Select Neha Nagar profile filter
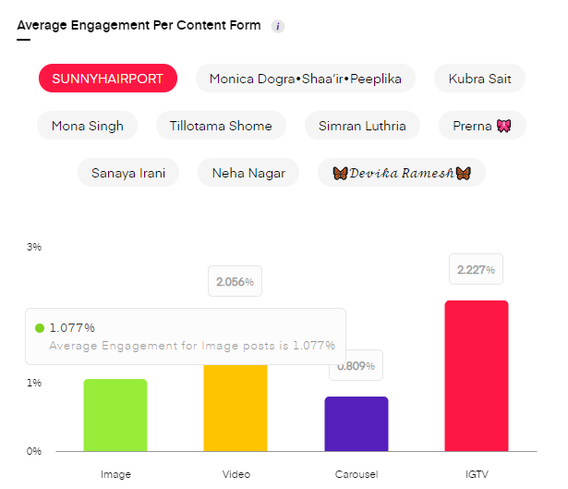This screenshot has width=568, height=489. [248, 172]
